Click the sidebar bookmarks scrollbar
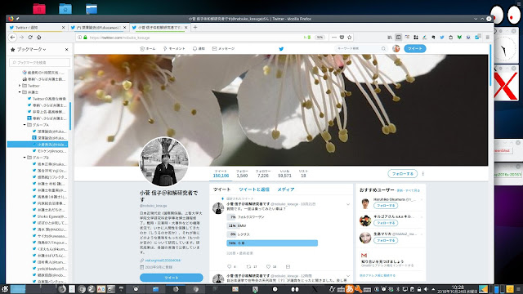523x294 pixels. (x=70, y=116)
